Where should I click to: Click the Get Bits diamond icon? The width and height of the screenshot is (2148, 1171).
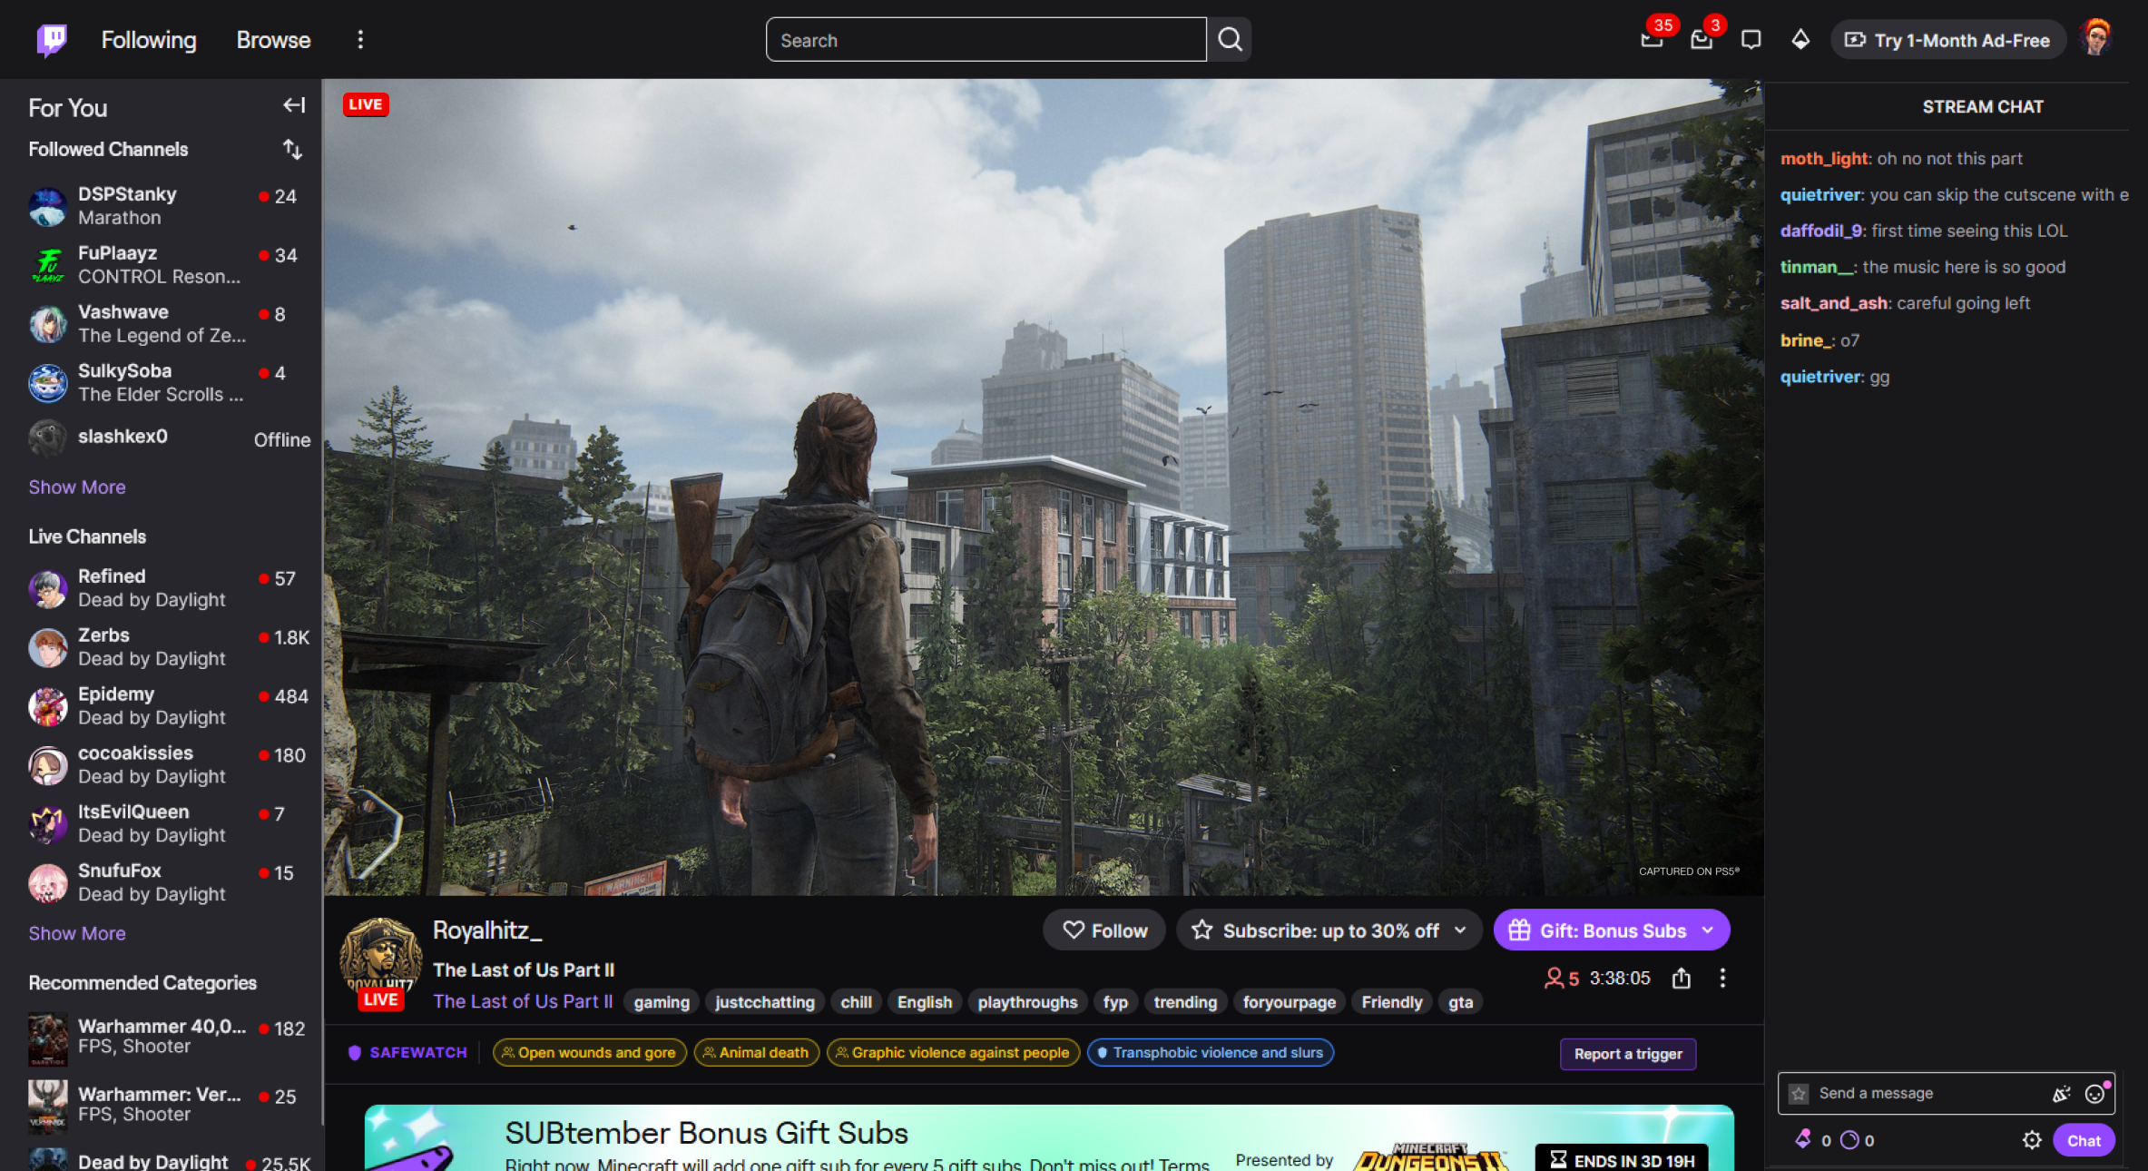(x=1800, y=39)
